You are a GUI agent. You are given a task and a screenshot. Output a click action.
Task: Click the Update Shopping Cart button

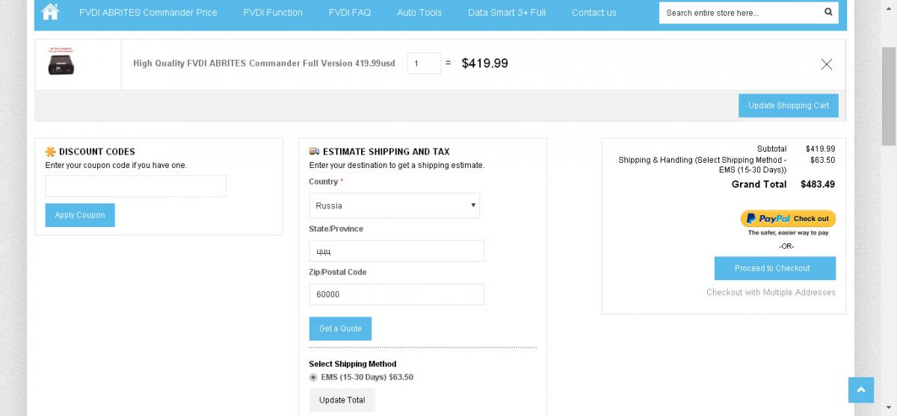pyautogui.click(x=789, y=105)
